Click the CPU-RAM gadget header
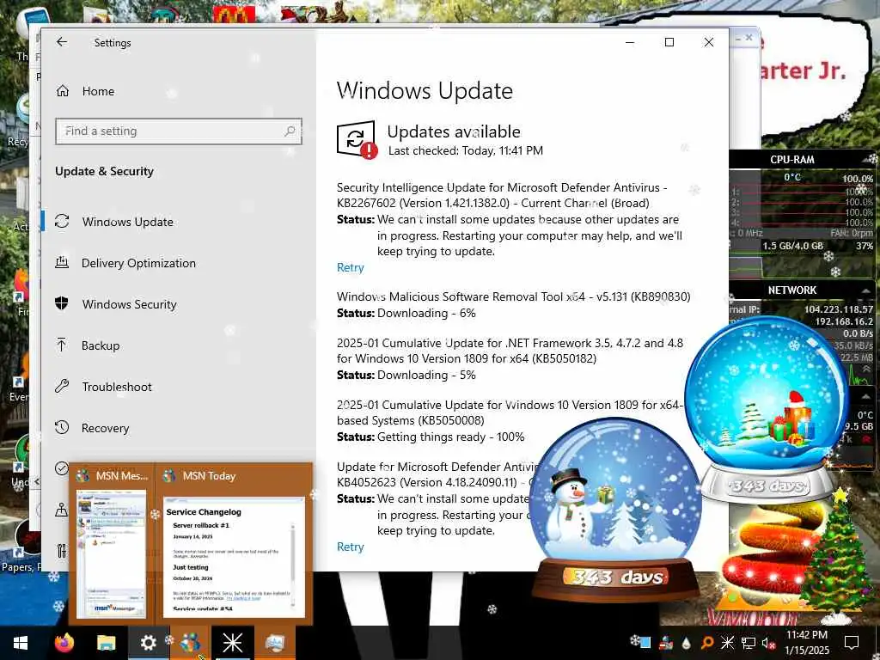Image resolution: width=880 pixels, height=660 pixels. tap(791, 159)
